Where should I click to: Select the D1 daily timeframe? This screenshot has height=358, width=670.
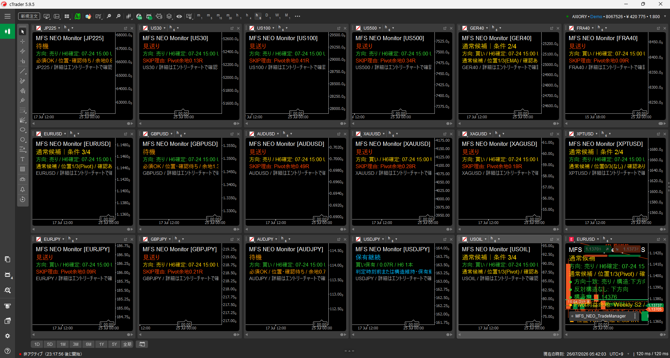pos(268,16)
